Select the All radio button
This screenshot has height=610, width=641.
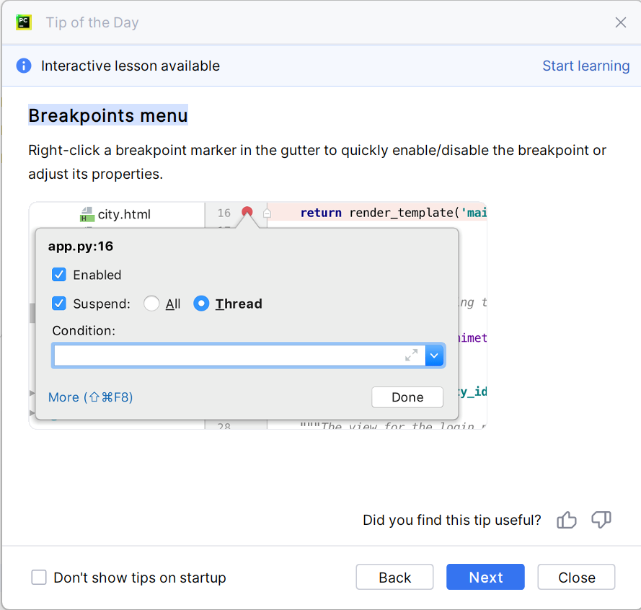[151, 304]
